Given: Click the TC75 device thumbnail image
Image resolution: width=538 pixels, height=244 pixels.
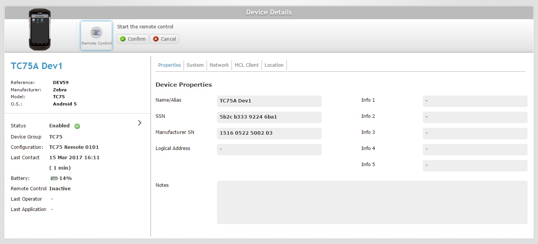Looking at the screenshot, I should pyautogui.click(x=40, y=30).
